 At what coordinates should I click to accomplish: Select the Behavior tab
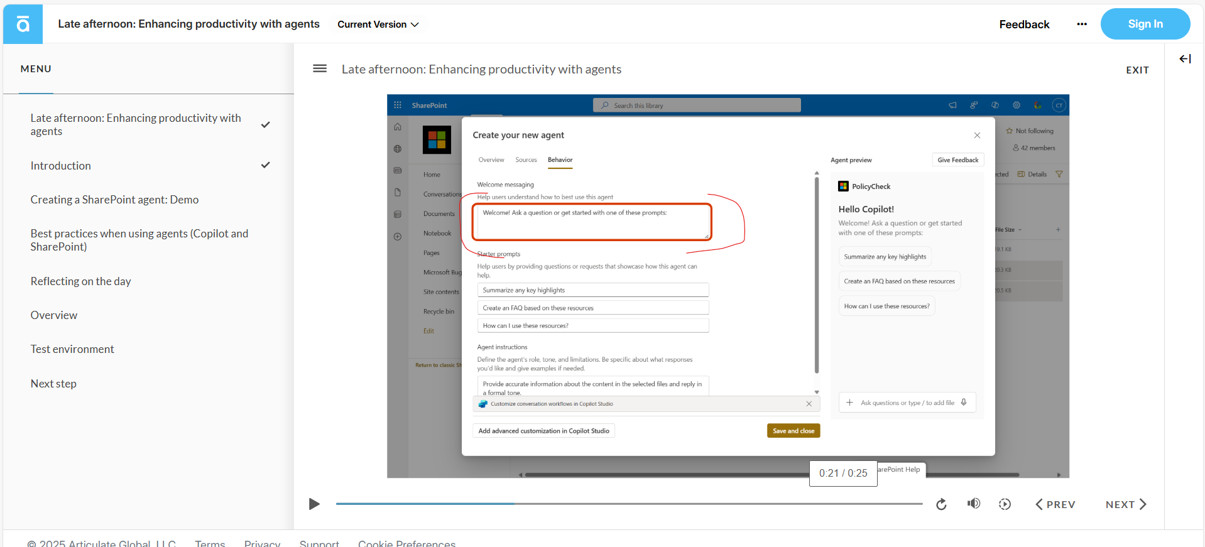point(560,160)
